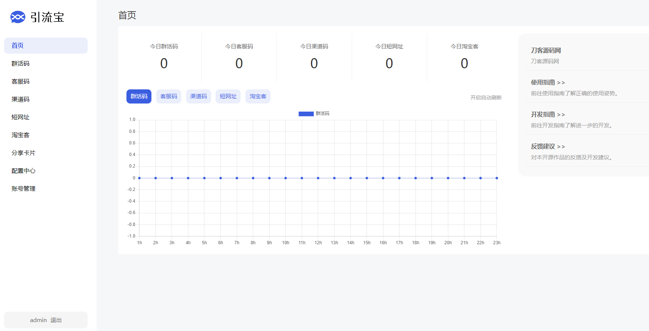
Task: Go to 账号管理 in the sidebar
Action: point(23,189)
